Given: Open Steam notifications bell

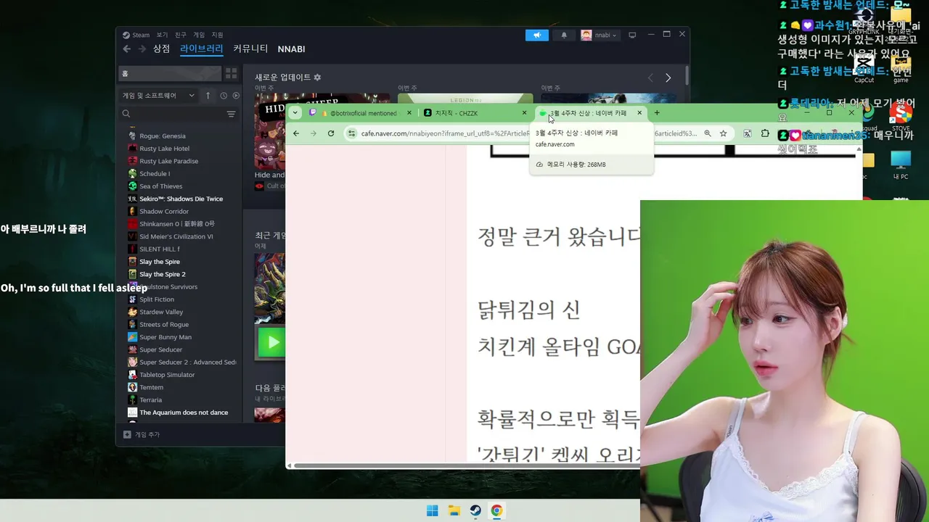Looking at the screenshot, I should [564, 35].
